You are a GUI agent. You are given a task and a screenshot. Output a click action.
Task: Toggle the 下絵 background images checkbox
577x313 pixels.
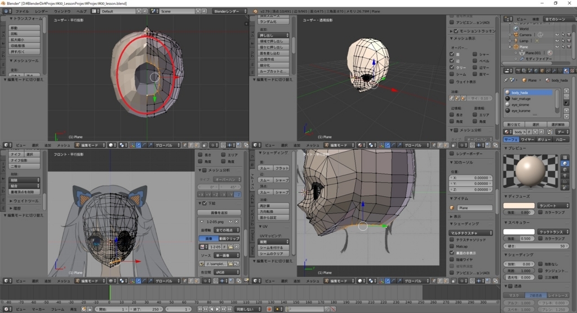205,203
